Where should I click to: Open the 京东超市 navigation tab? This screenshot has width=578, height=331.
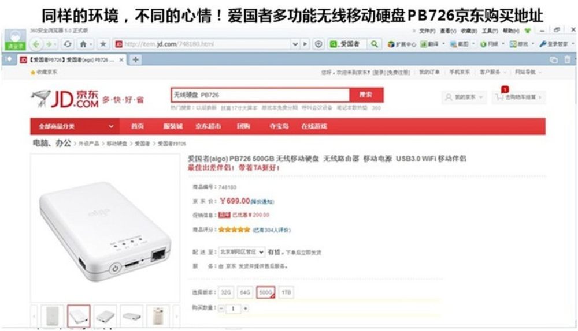pyautogui.click(x=208, y=126)
